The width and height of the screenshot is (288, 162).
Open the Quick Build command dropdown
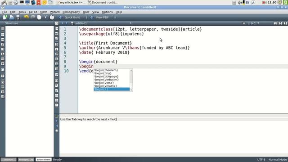tap(86, 18)
